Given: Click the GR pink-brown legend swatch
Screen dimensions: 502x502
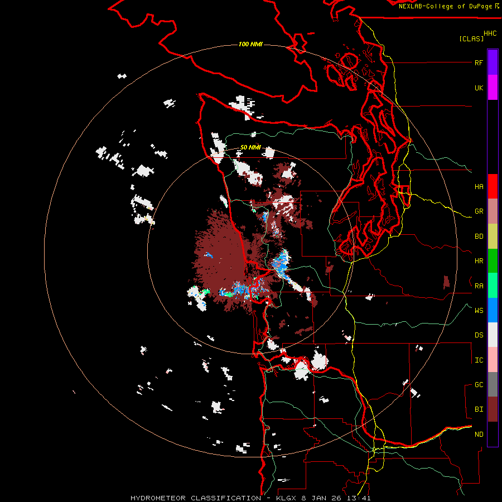Looking at the screenshot, I should (x=493, y=211).
